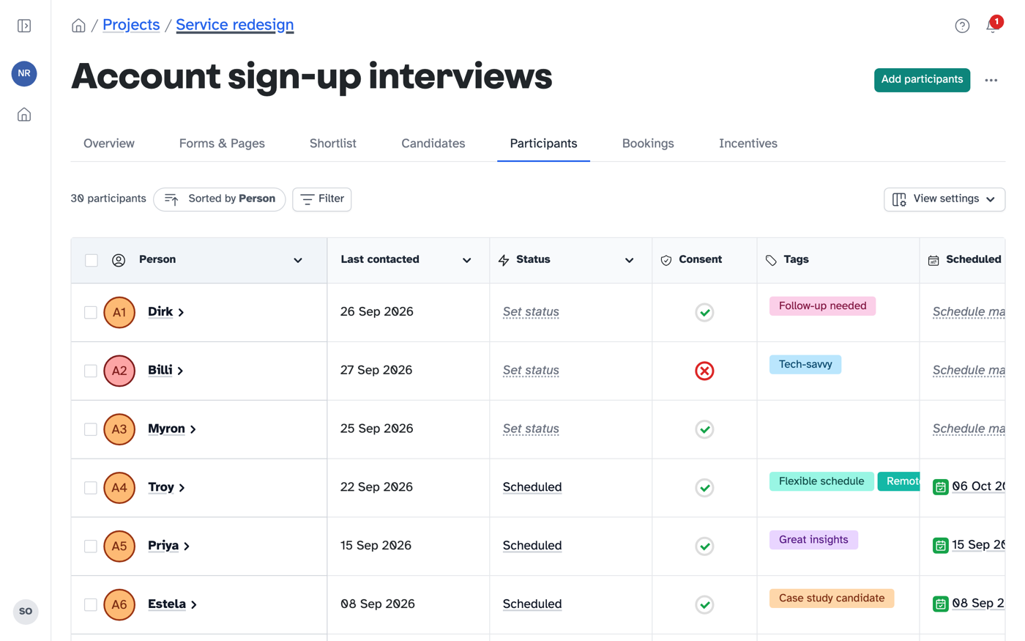This screenshot has height=641, width=1025.
Task: Open the Bookings tab
Action: (x=648, y=144)
